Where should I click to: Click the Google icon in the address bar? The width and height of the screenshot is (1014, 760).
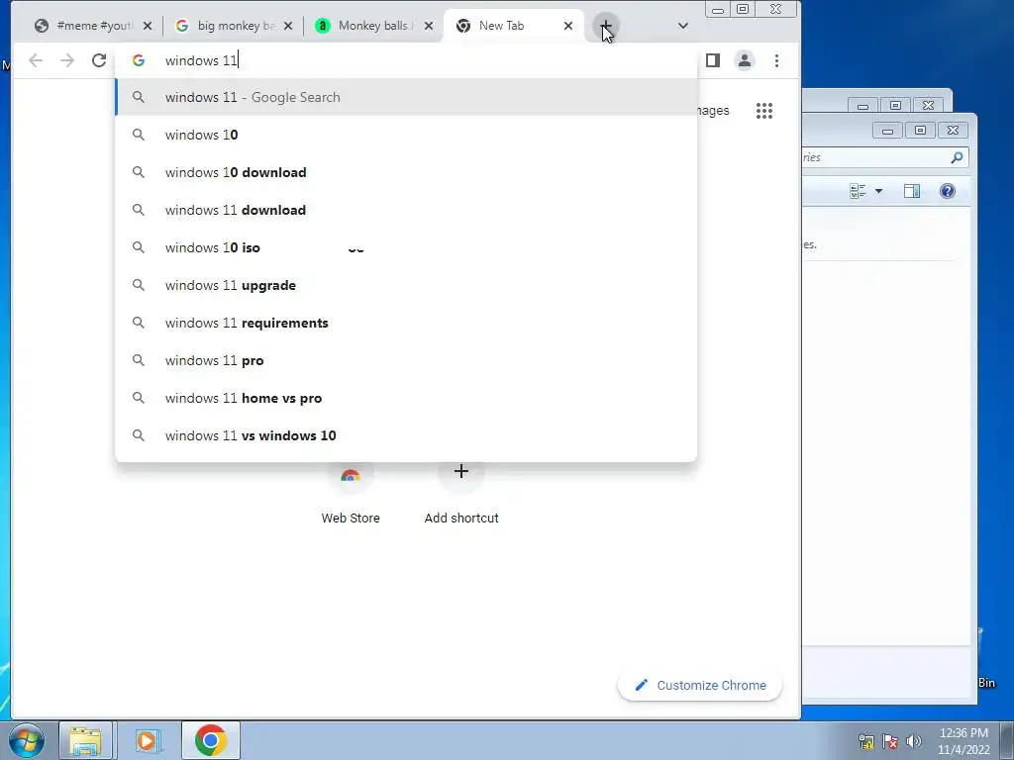(x=139, y=60)
